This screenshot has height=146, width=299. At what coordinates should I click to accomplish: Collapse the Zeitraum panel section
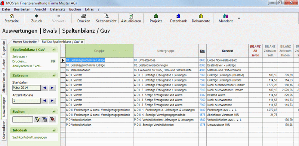pyautogui.click(x=54, y=75)
